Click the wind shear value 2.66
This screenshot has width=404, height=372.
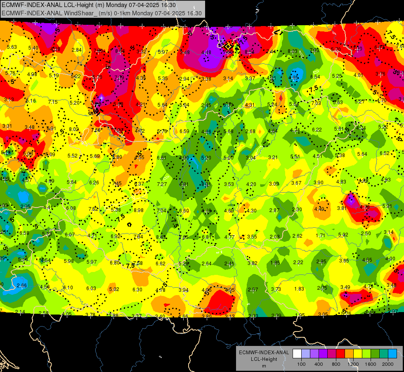(21, 285)
